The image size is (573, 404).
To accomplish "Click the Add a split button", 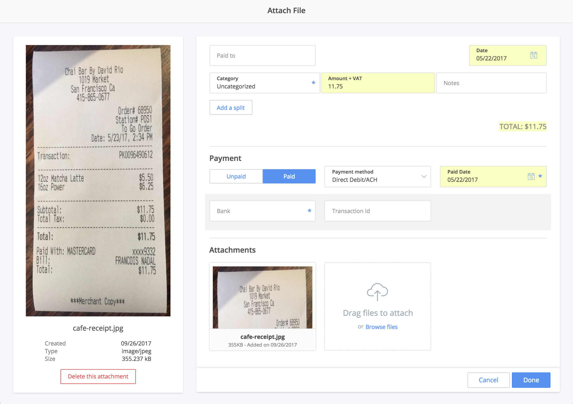I will 231,108.
